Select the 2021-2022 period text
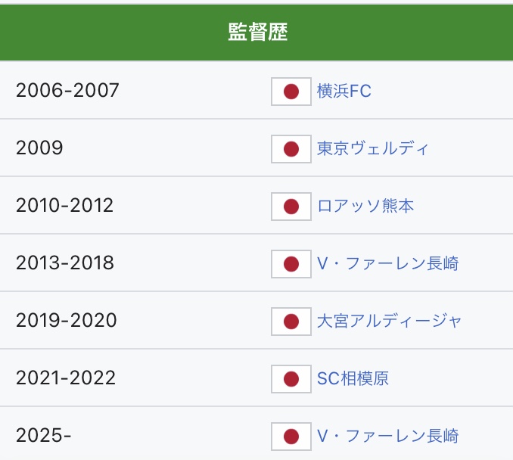Screen dimensions: 513x460 click(x=66, y=378)
